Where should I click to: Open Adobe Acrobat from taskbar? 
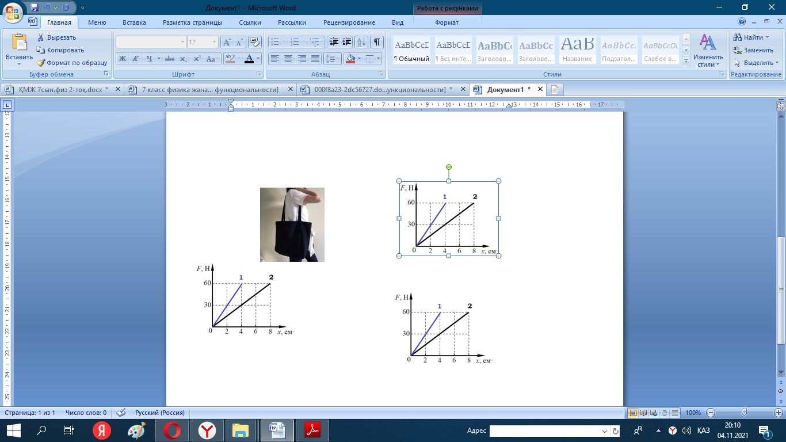click(312, 430)
